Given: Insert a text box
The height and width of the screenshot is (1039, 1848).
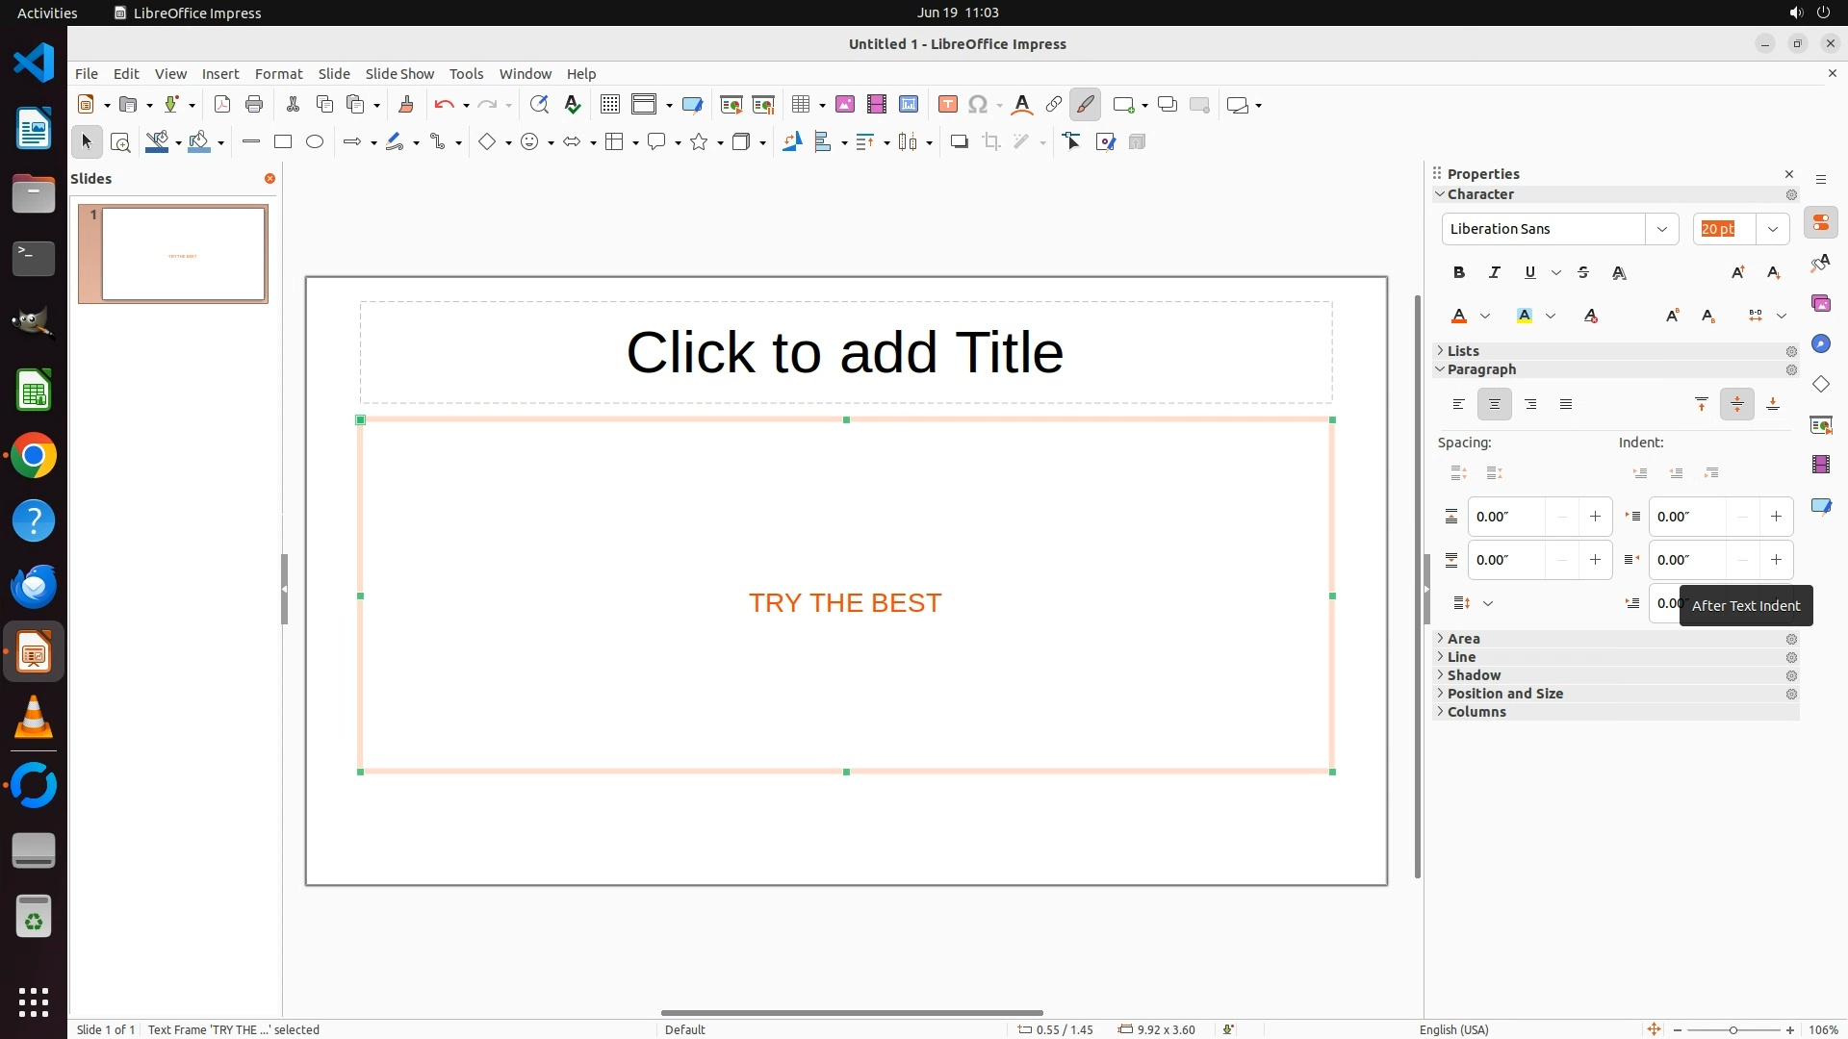Looking at the screenshot, I should (x=947, y=104).
